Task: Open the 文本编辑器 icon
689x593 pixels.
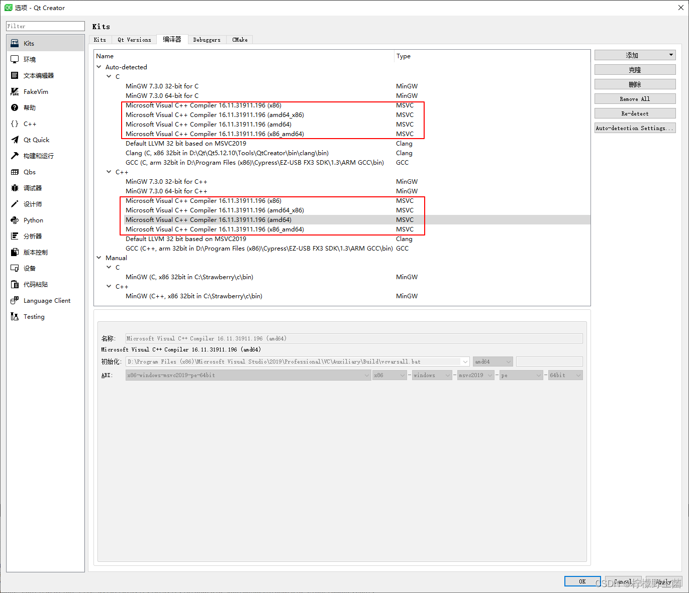Action: 15,75
